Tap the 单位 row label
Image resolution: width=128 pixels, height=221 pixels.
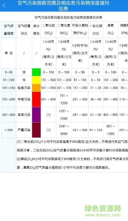[9, 53]
